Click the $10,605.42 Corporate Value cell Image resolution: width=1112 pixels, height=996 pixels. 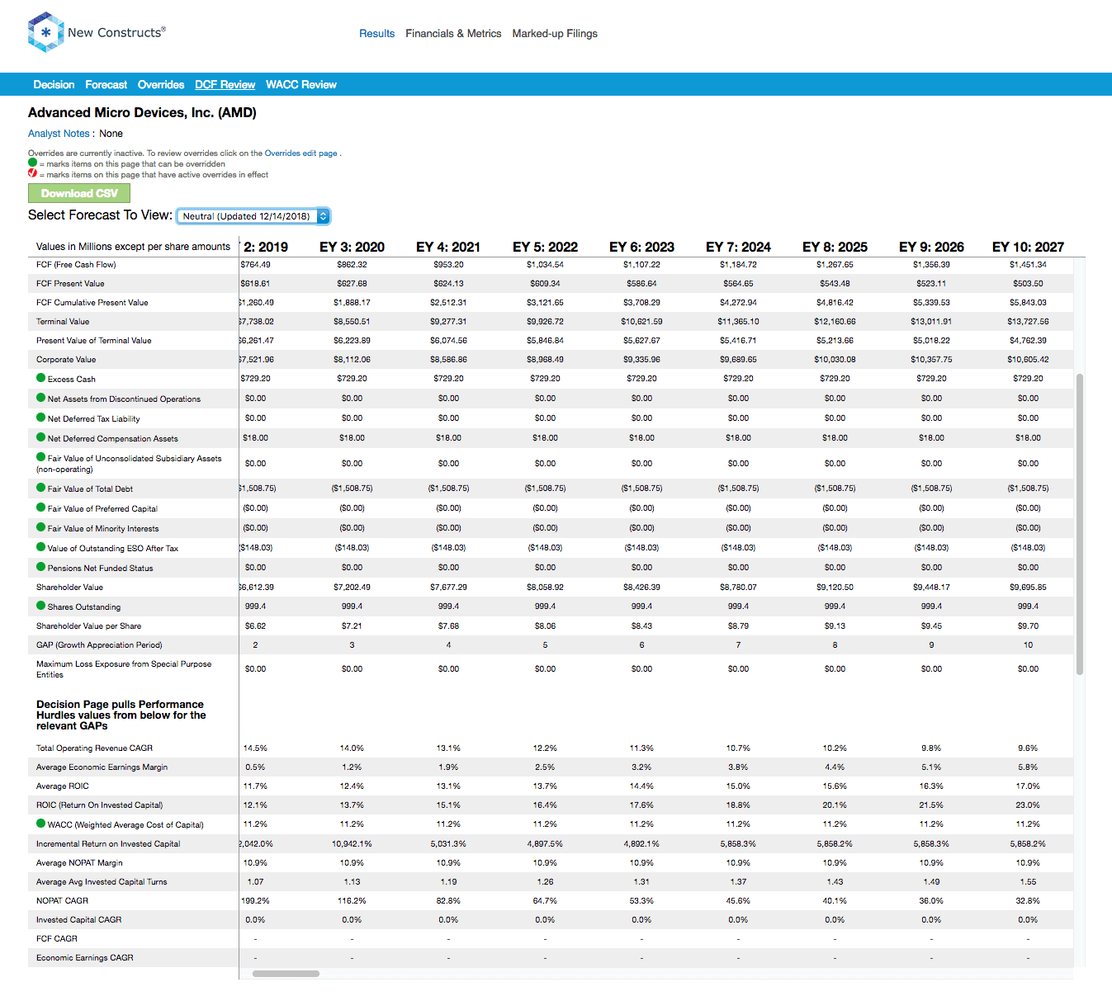click(x=1028, y=360)
